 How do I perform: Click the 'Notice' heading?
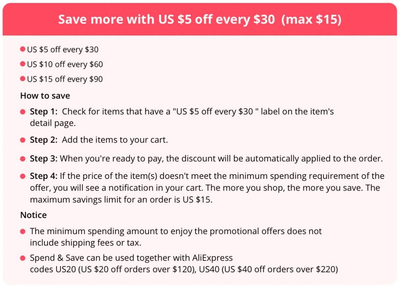click(34, 215)
